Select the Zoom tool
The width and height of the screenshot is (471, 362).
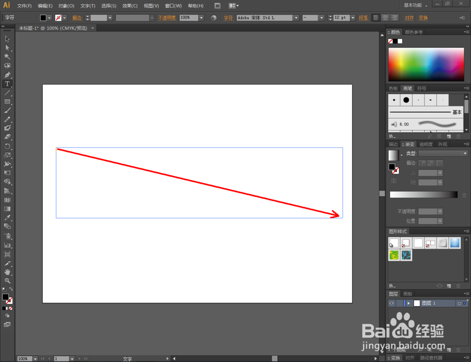click(7, 281)
